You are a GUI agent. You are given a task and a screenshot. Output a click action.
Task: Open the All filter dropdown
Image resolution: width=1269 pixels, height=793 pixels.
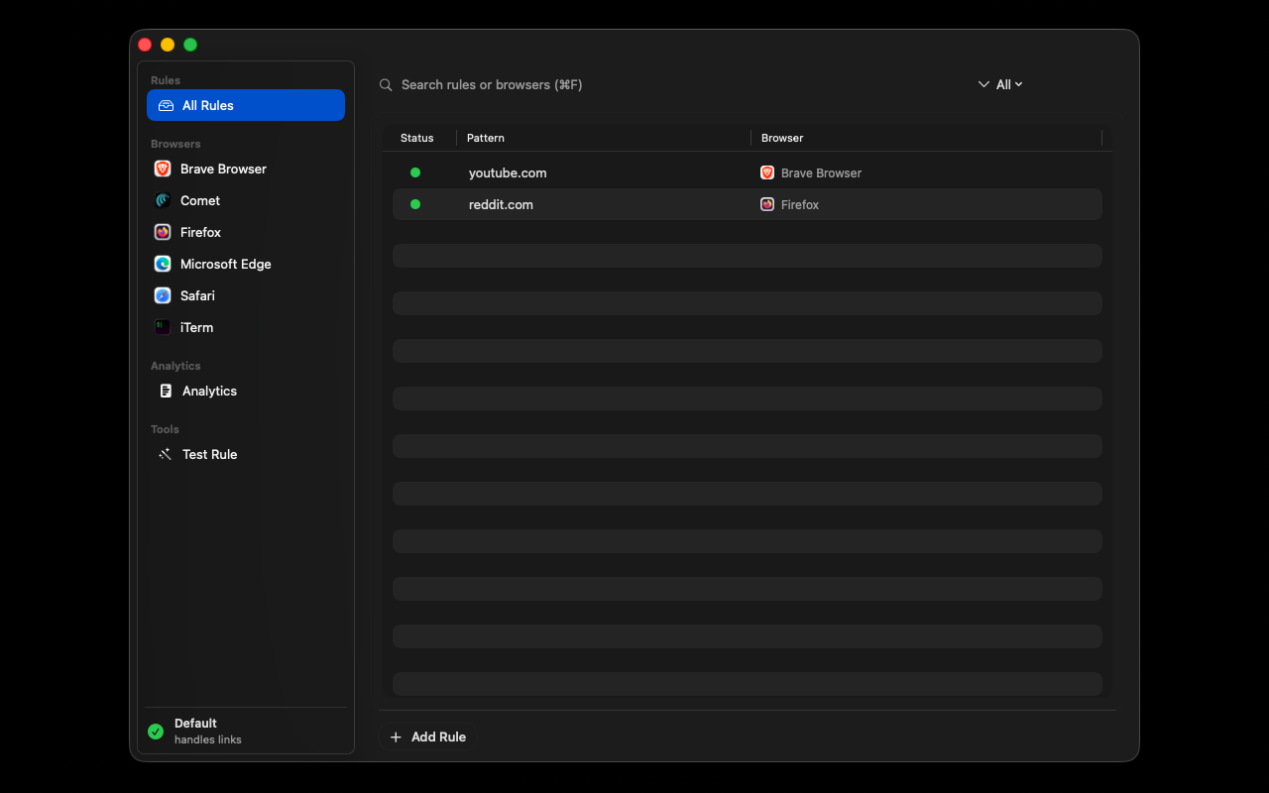click(1000, 84)
